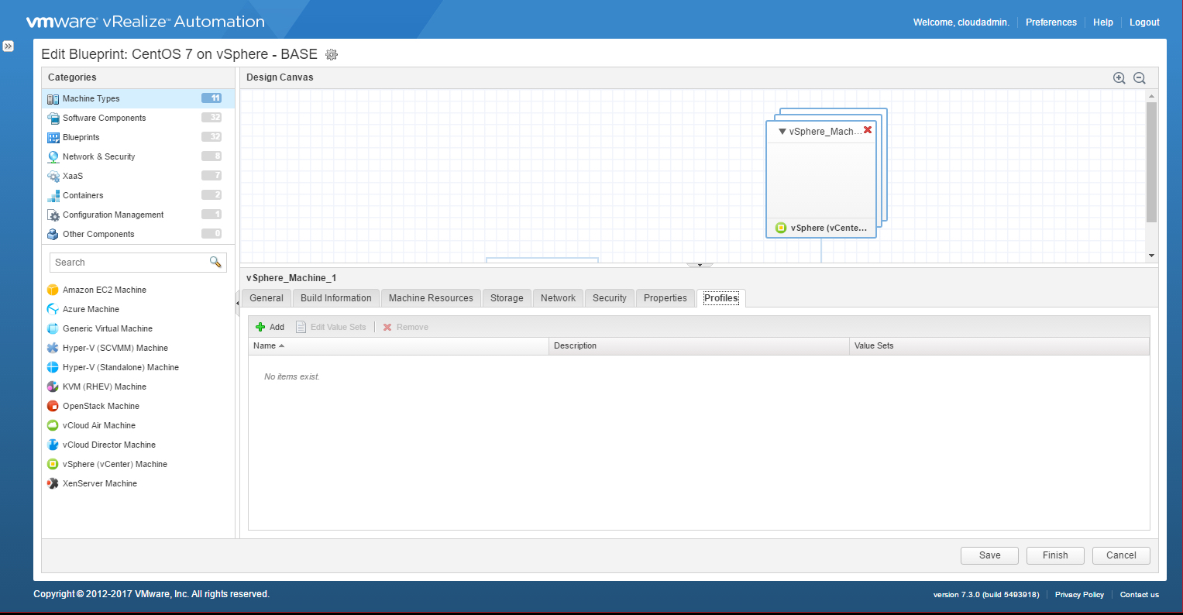Choose the OpenStack Machine component

(x=101, y=406)
